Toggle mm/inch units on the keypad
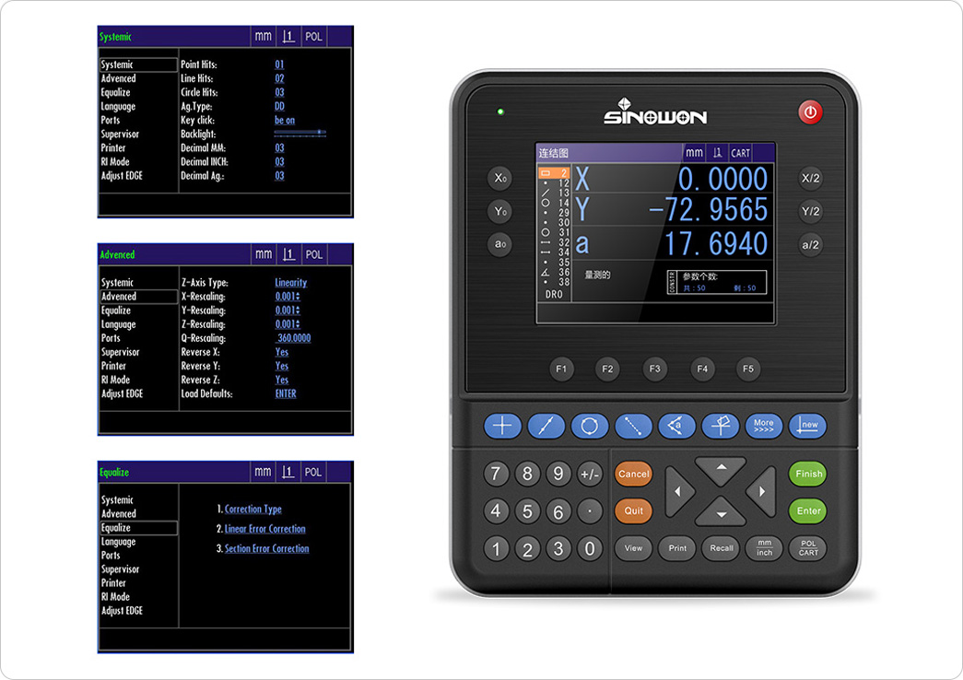Viewport: 963px width, 680px height. point(763,548)
